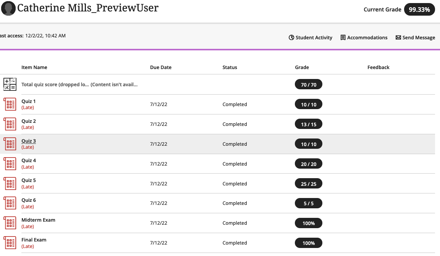Select the calculated total quiz score icon
Image resolution: width=440 pixels, height=256 pixels.
click(10, 84)
